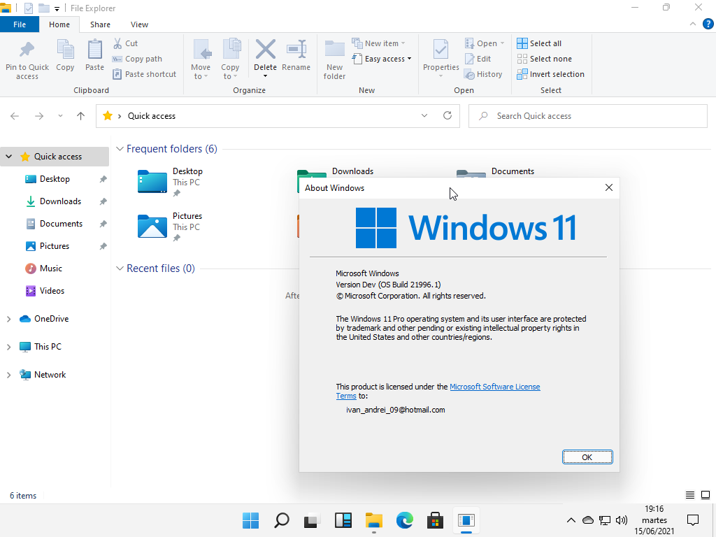Select Music in navigation pane
Screen dimensions: 716x537
[44, 268]
